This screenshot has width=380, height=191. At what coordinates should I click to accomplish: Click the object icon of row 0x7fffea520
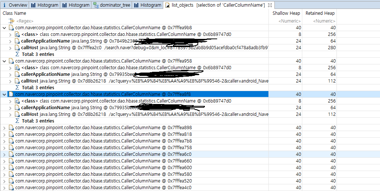[11, 181]
